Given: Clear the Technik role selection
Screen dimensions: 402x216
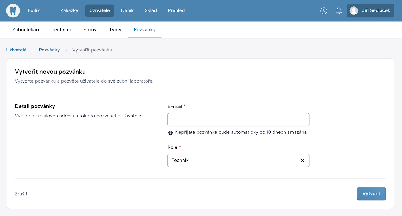Looking at the screenshot, I should click(303, 161).
